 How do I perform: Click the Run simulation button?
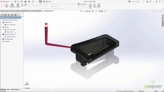[26, 5]
